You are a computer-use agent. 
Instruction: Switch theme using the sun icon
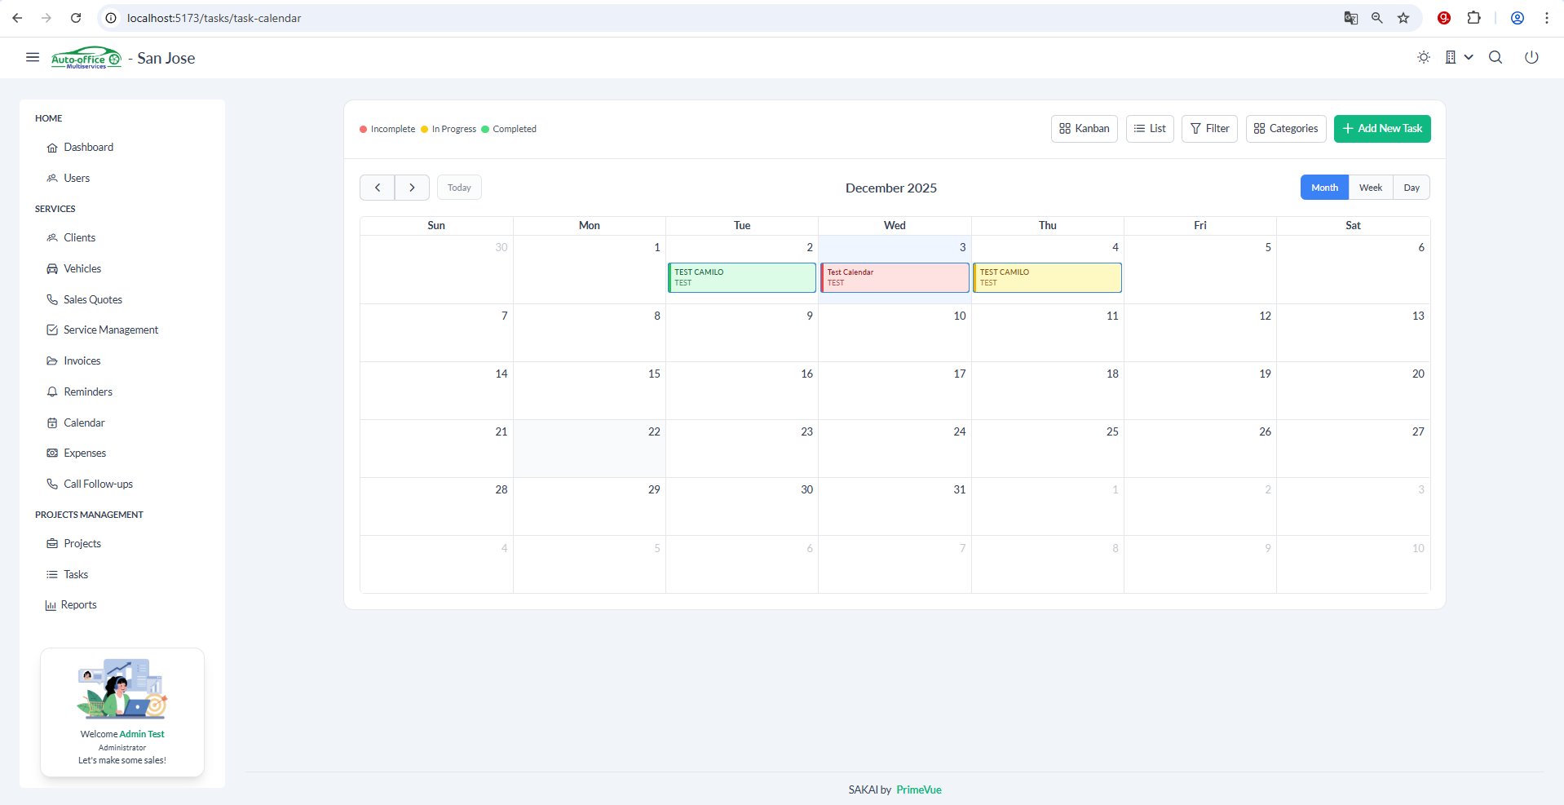pyautogui.click(x=1423, y=57)
